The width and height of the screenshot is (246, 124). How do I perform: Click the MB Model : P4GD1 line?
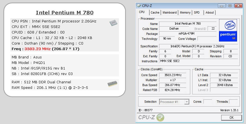28,63
